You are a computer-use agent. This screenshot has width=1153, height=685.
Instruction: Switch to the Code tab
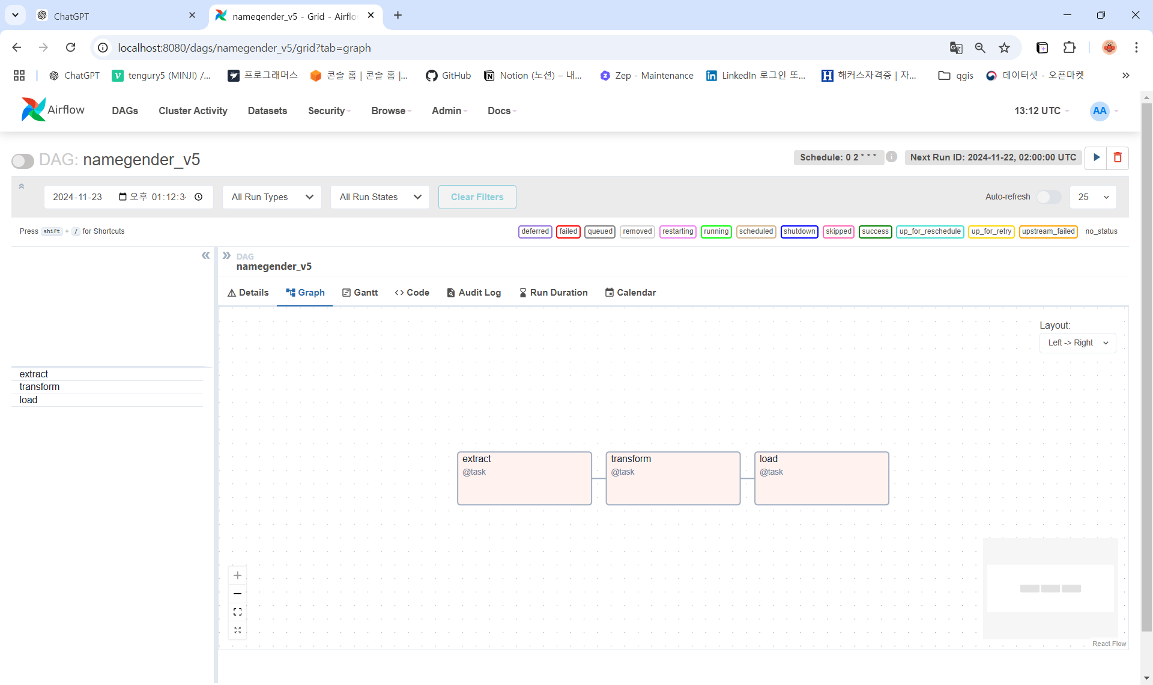tap(412, 293)
